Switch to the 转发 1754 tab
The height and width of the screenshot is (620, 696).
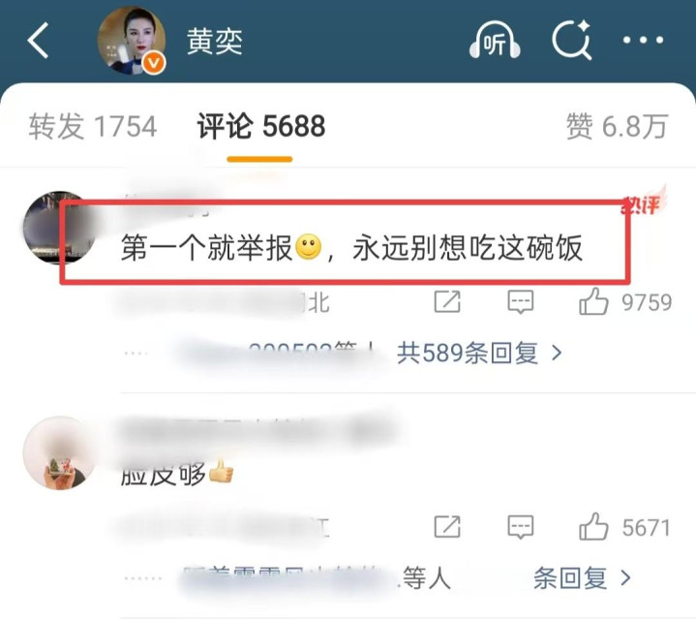point(93,126)
